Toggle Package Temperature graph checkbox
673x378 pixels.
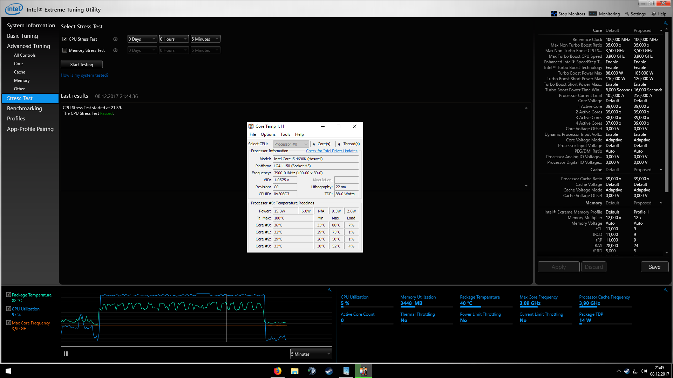click(x=9, y=295)
